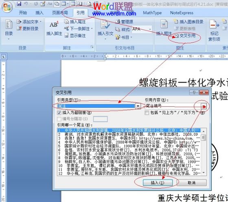Open the 页面布局 ribbon tab

click(x=60, y=13)
